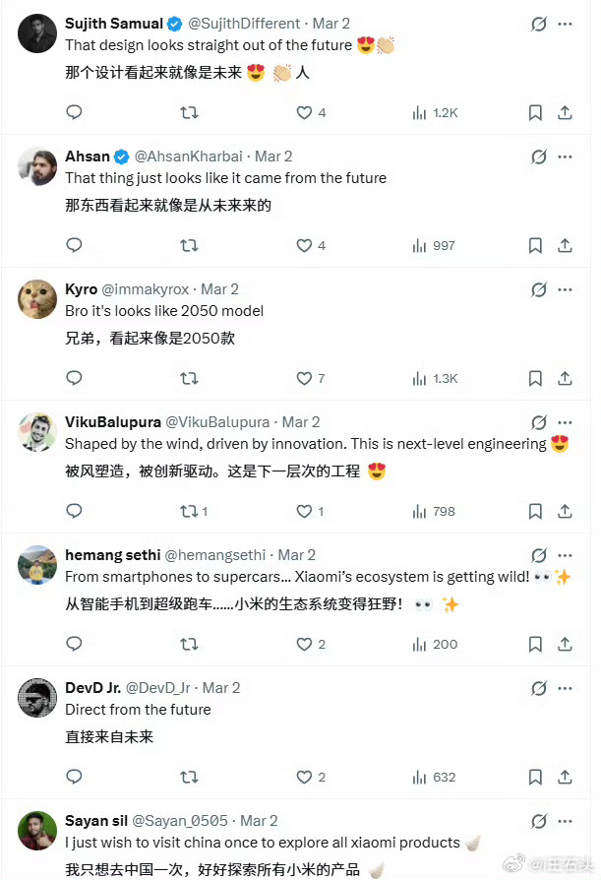This screenshot has width=601, height=880.
Task: Share hemang sethi's tweet
Action: (566, 644)
